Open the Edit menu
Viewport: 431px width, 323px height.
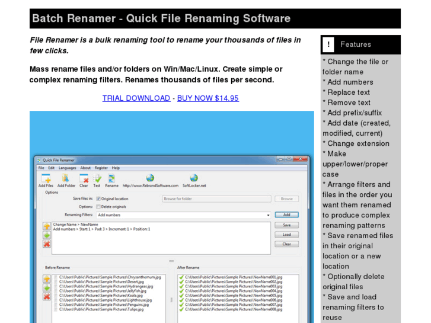pyautogui.click(x=52, y=168)
